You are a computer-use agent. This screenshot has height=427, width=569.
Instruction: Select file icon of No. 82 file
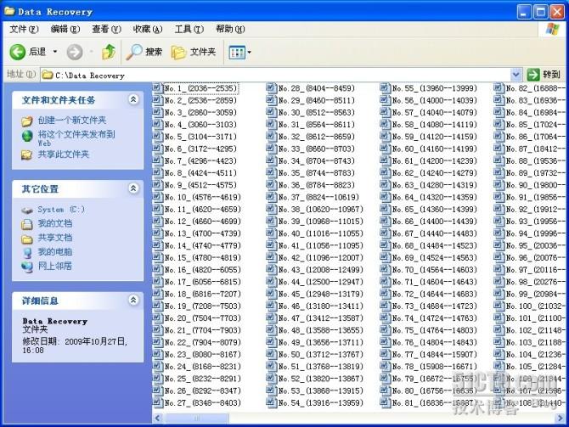coord(499,87)
